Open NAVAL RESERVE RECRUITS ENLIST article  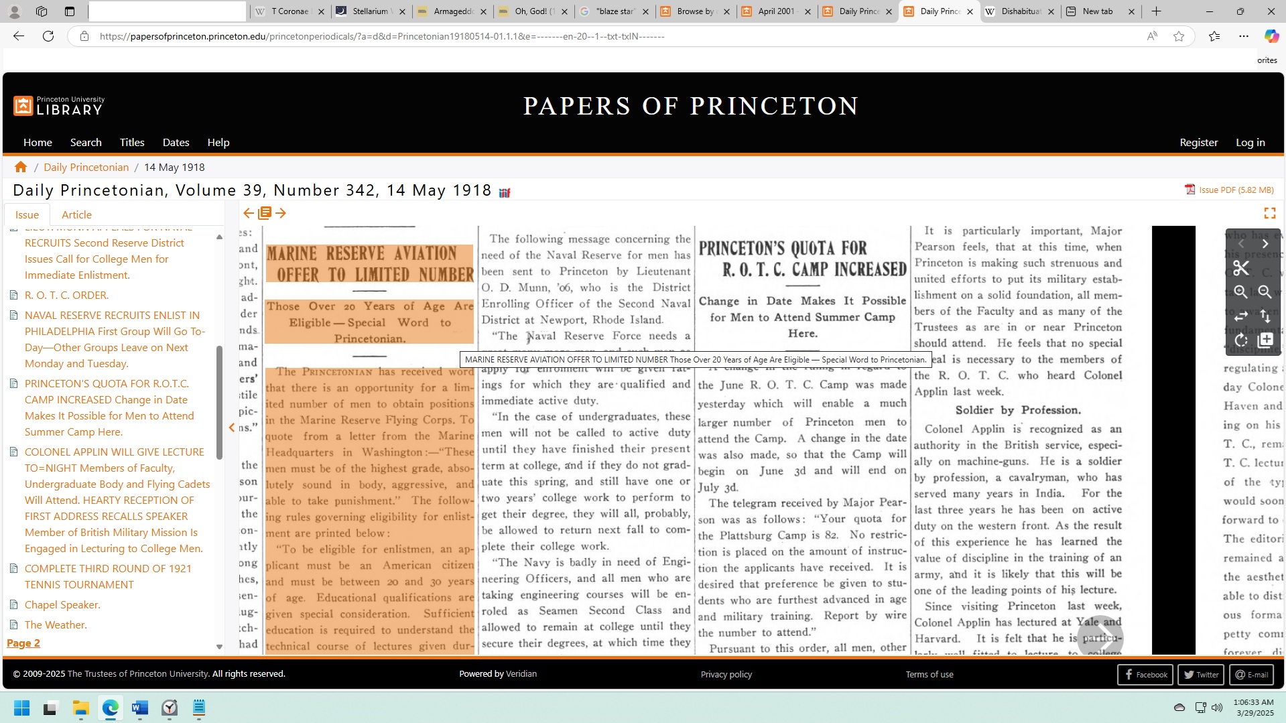pos(115,339)
